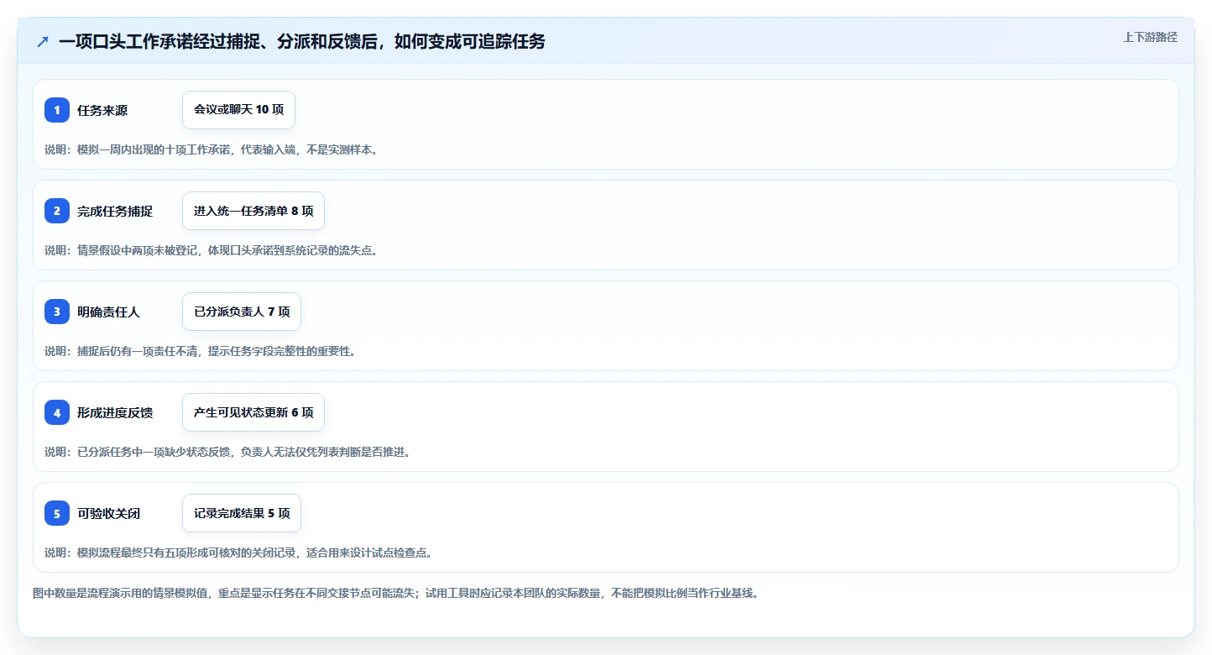Click the 完成任务捕捉 step title
This screenshot has height=655, width=1212.
[x=115, y=211]
